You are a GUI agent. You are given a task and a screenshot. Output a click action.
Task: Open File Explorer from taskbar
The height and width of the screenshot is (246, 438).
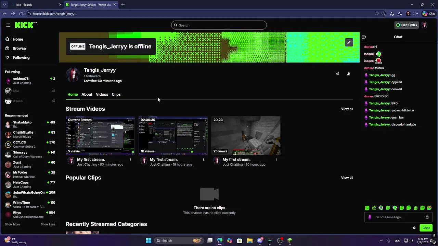click(x=250, y=241)
